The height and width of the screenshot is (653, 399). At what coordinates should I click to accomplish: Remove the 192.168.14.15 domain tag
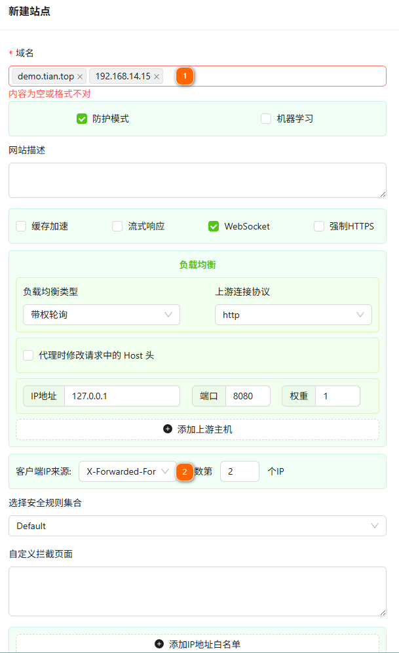click(x=156, y=76)
